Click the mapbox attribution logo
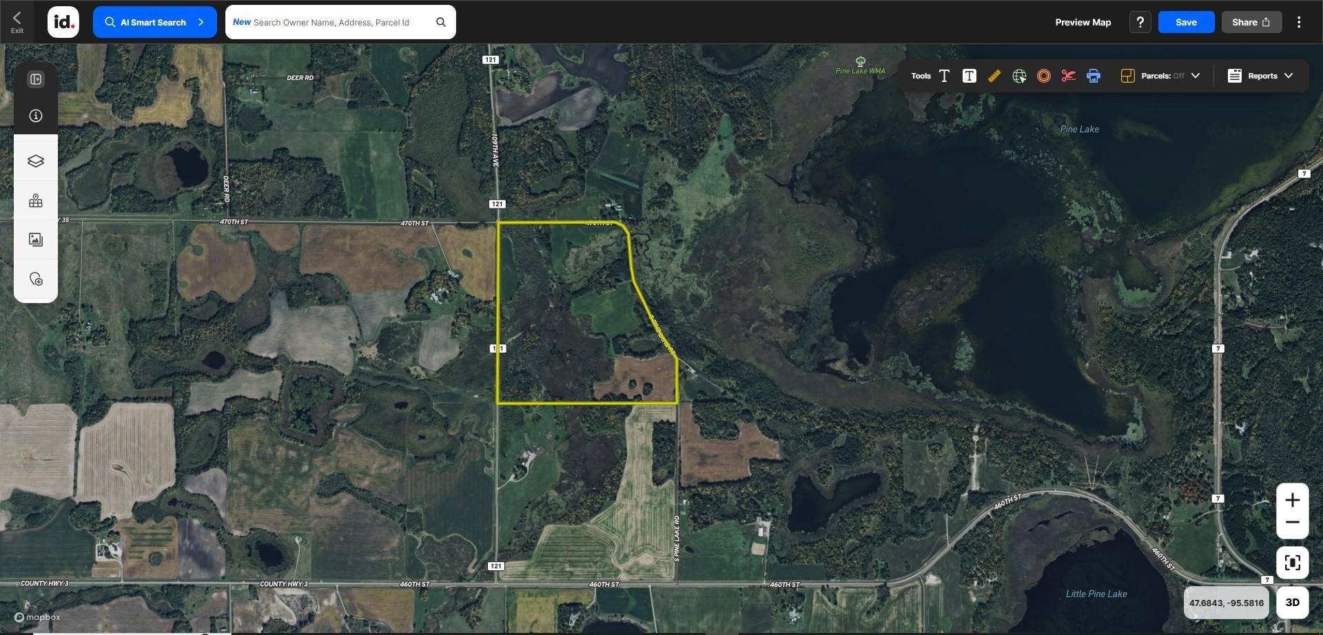Screen dimensions: 1323x635 tap(37, 617)
